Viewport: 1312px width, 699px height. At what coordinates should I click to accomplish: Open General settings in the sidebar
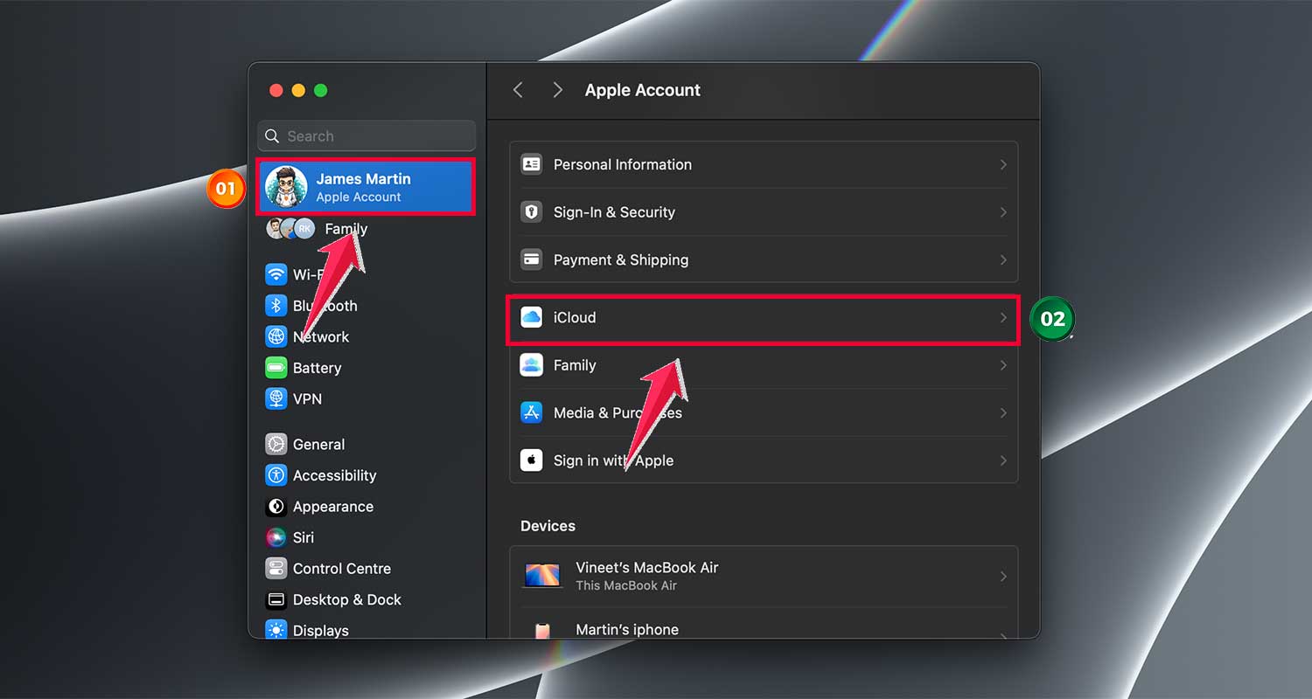coord(318,445)
